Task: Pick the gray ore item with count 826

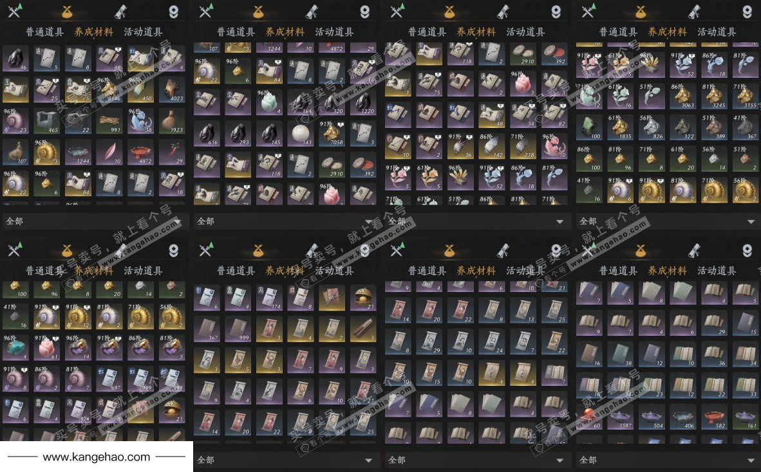Action: 652,127
